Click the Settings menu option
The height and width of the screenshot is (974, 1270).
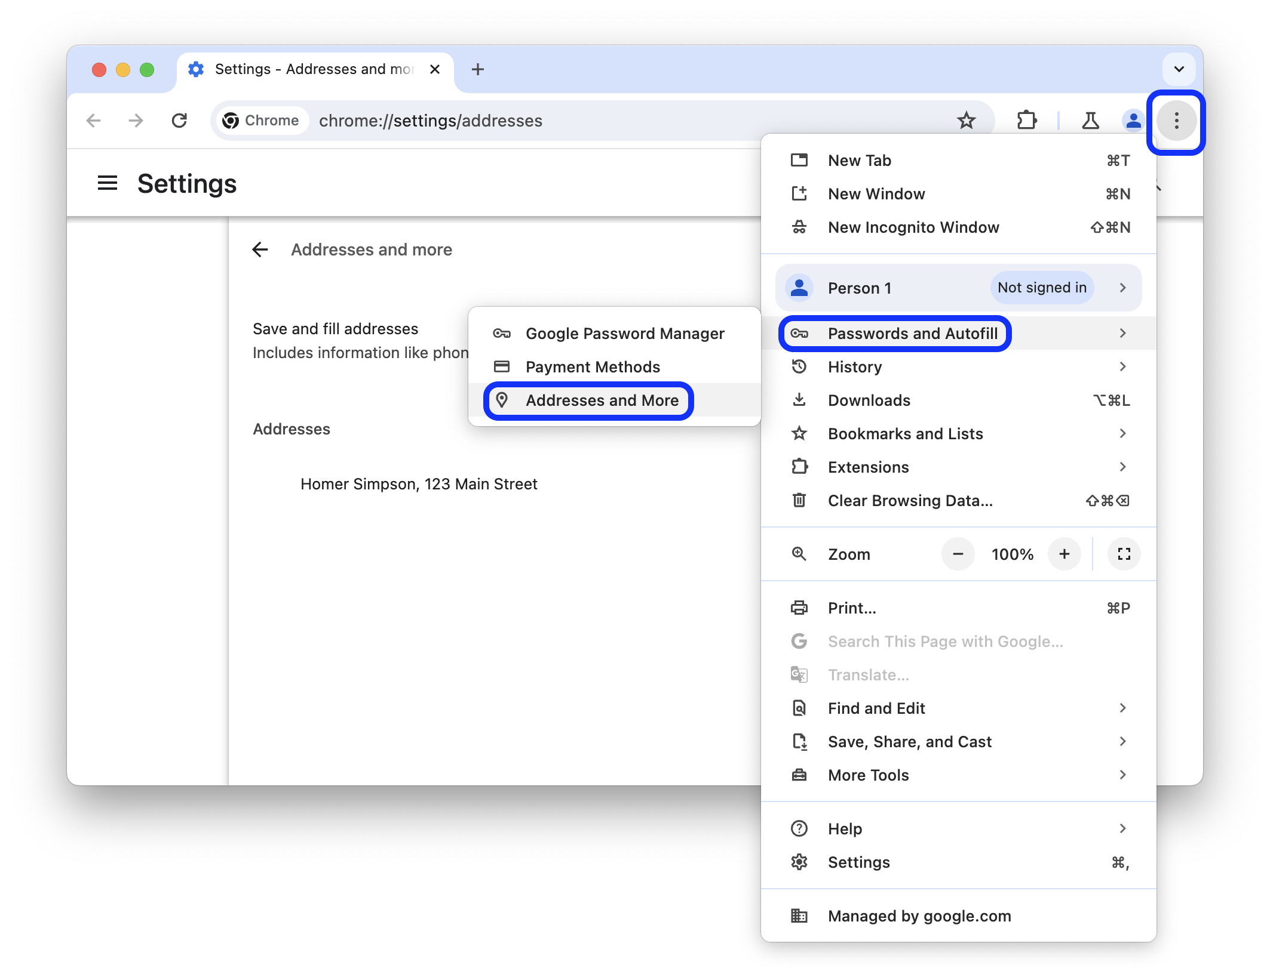859,861
